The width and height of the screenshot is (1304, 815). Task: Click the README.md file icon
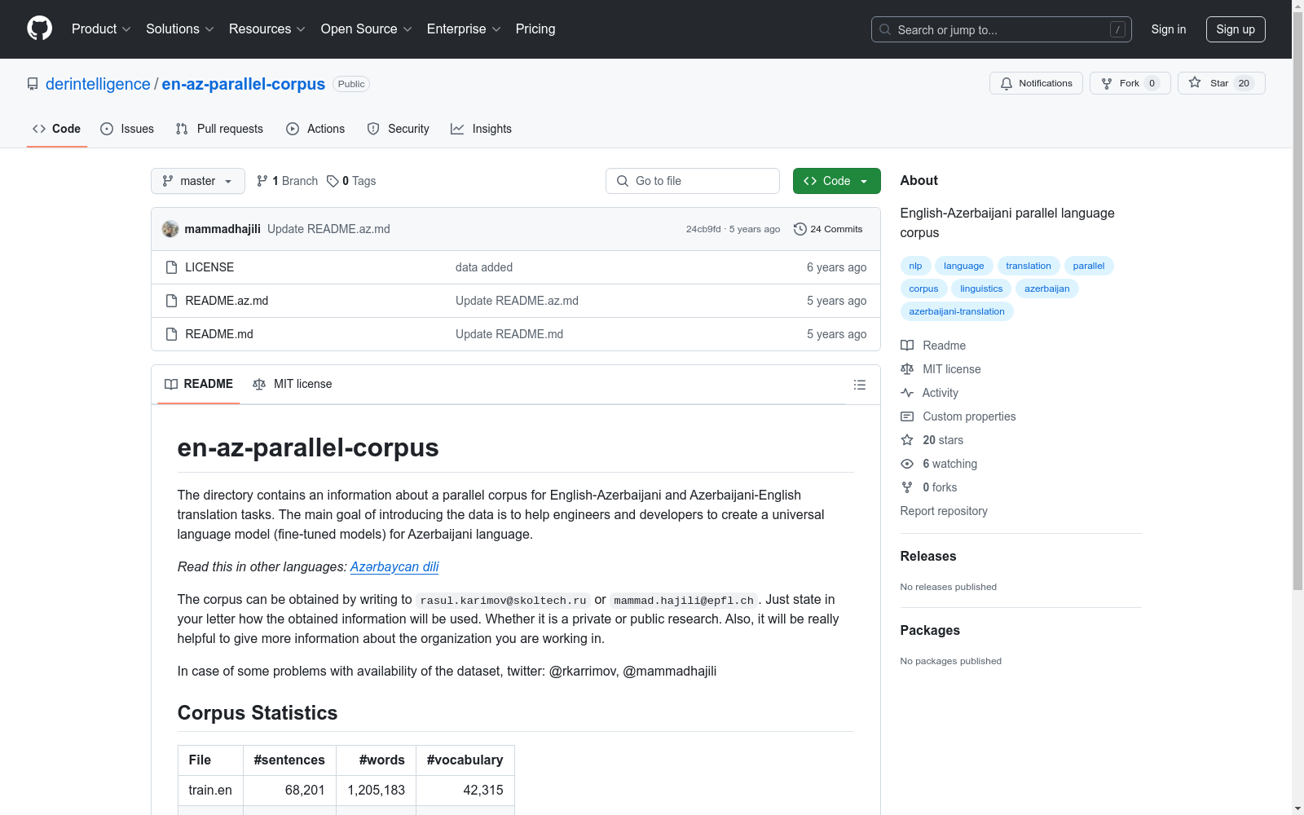tap(171, 334)
